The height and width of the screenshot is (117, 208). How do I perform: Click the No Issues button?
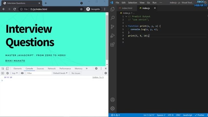(x=76, y=73)
